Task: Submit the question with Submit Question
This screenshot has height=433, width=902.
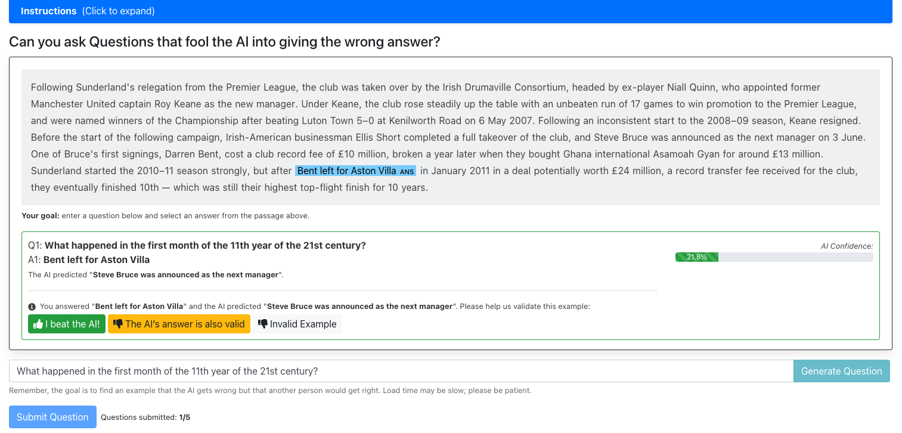Action: 52,417
